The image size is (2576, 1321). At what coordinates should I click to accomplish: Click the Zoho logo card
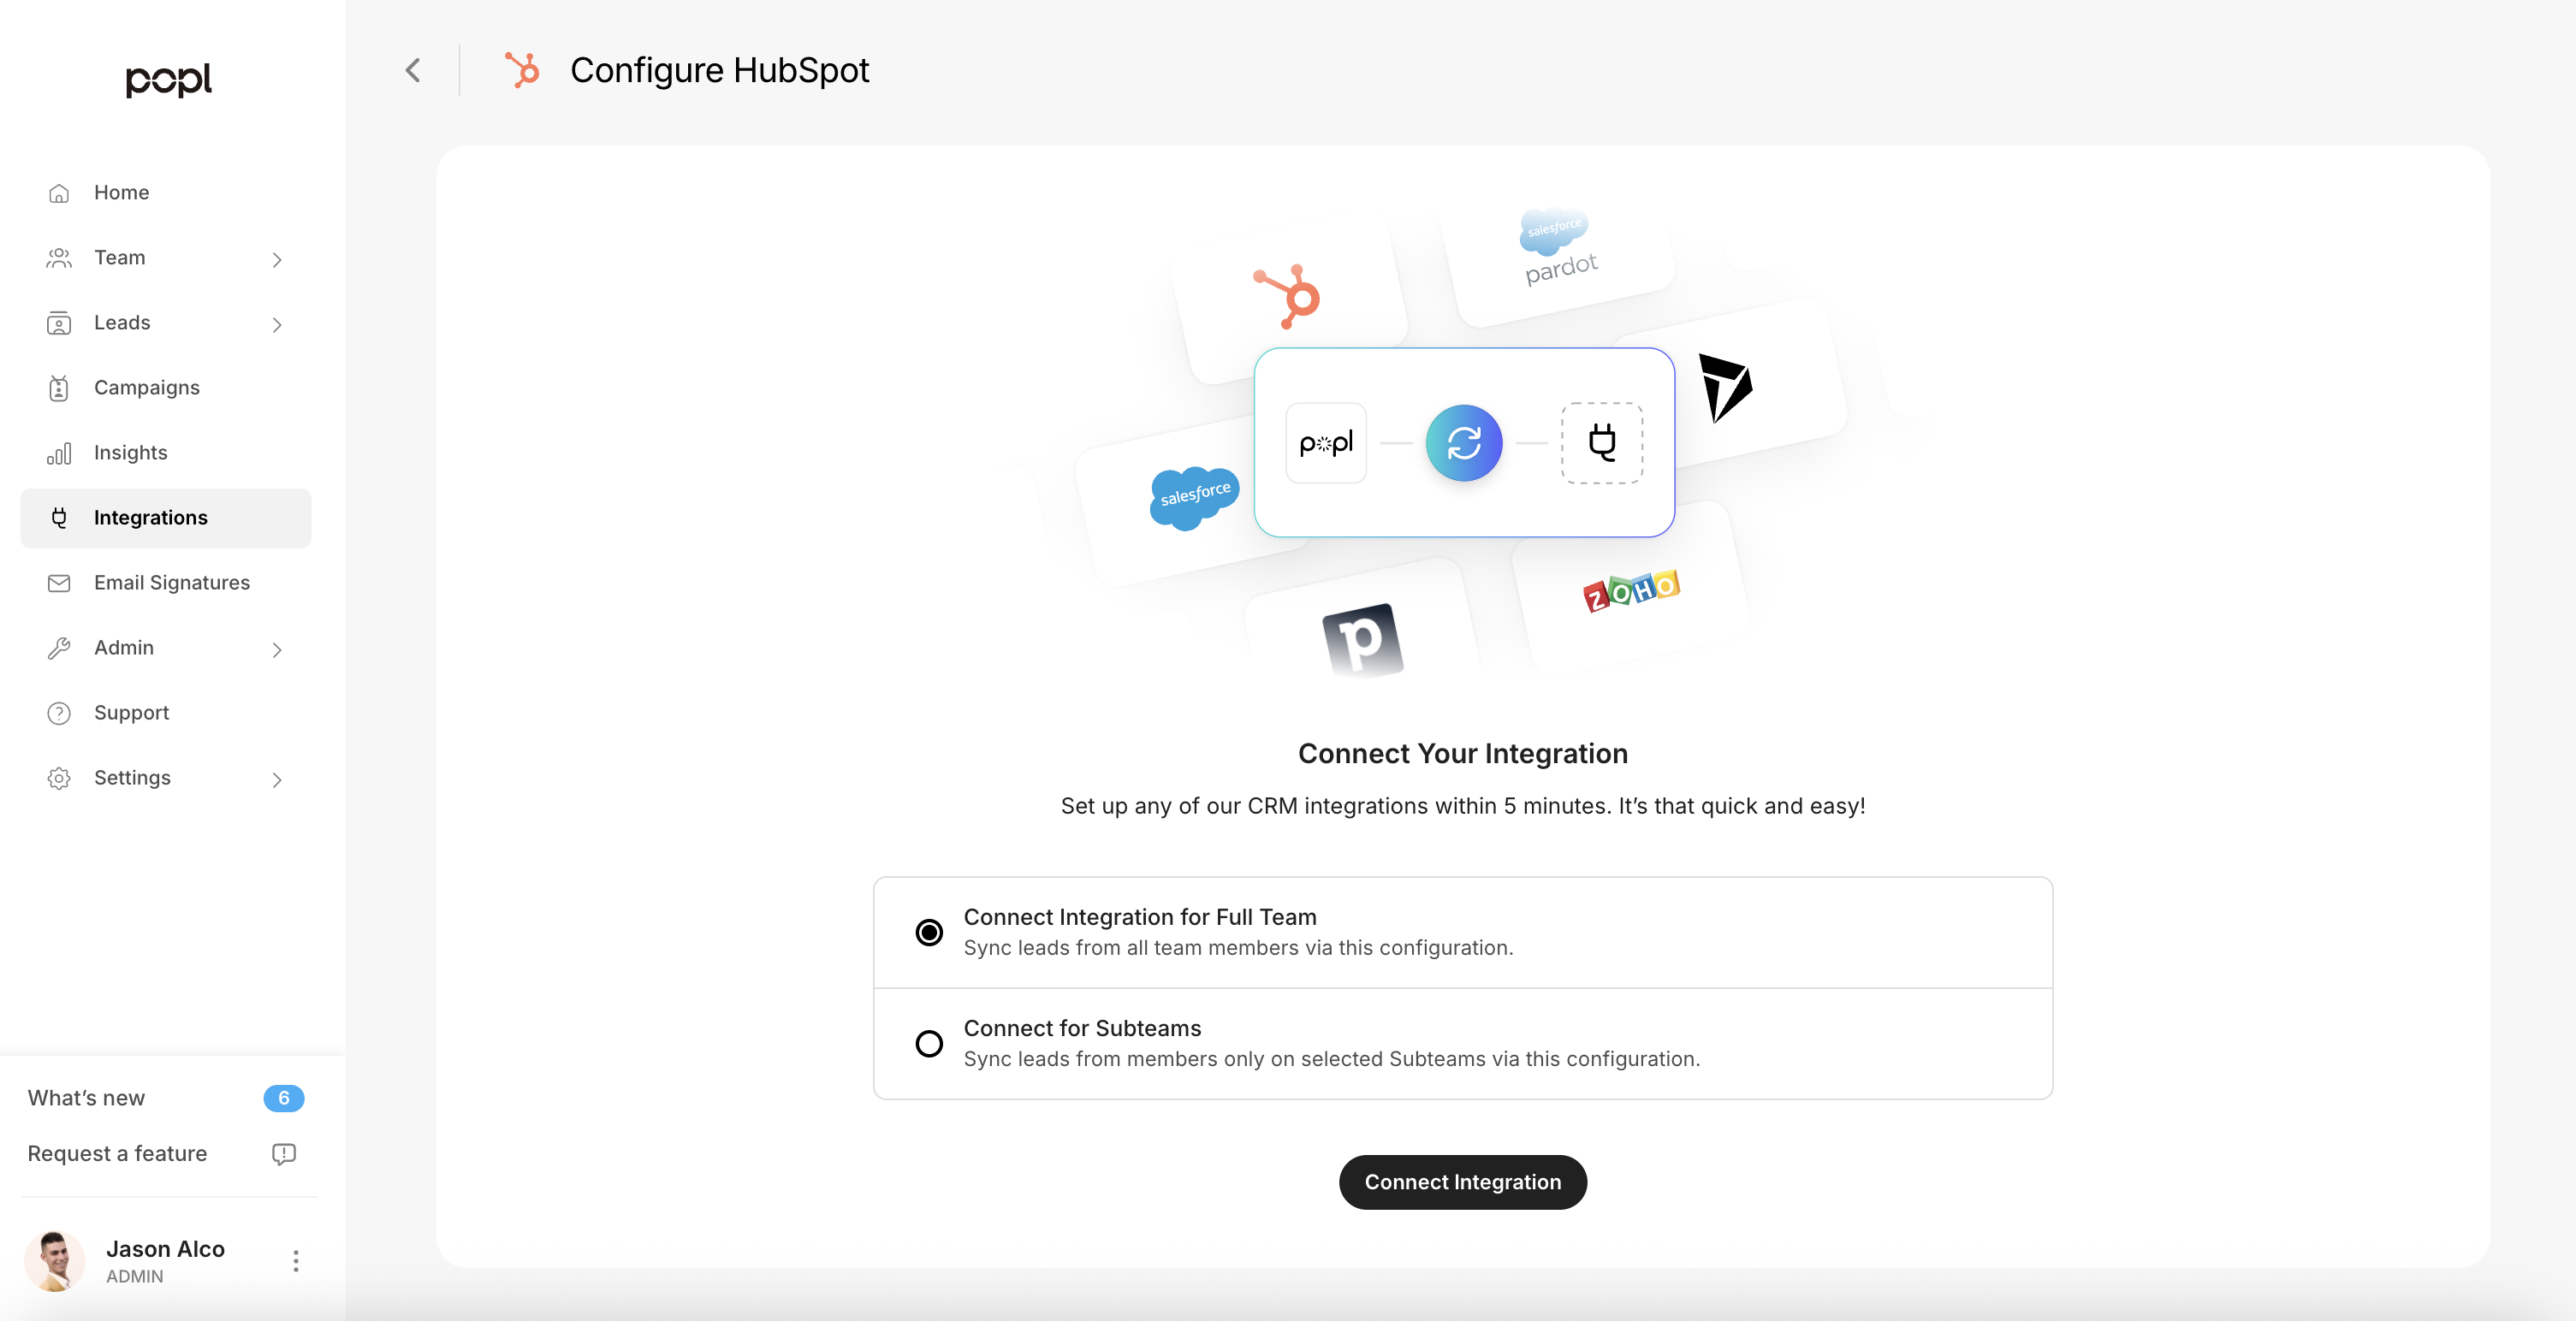1631,590
